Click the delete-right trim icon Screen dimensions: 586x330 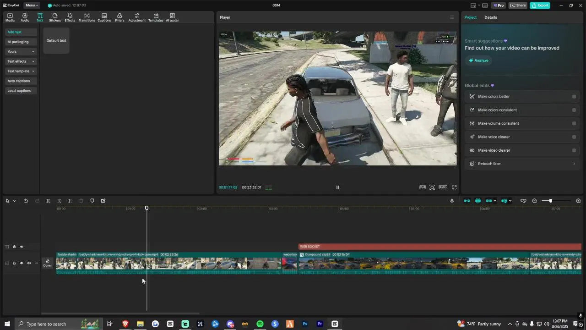[x=70, y=201]
